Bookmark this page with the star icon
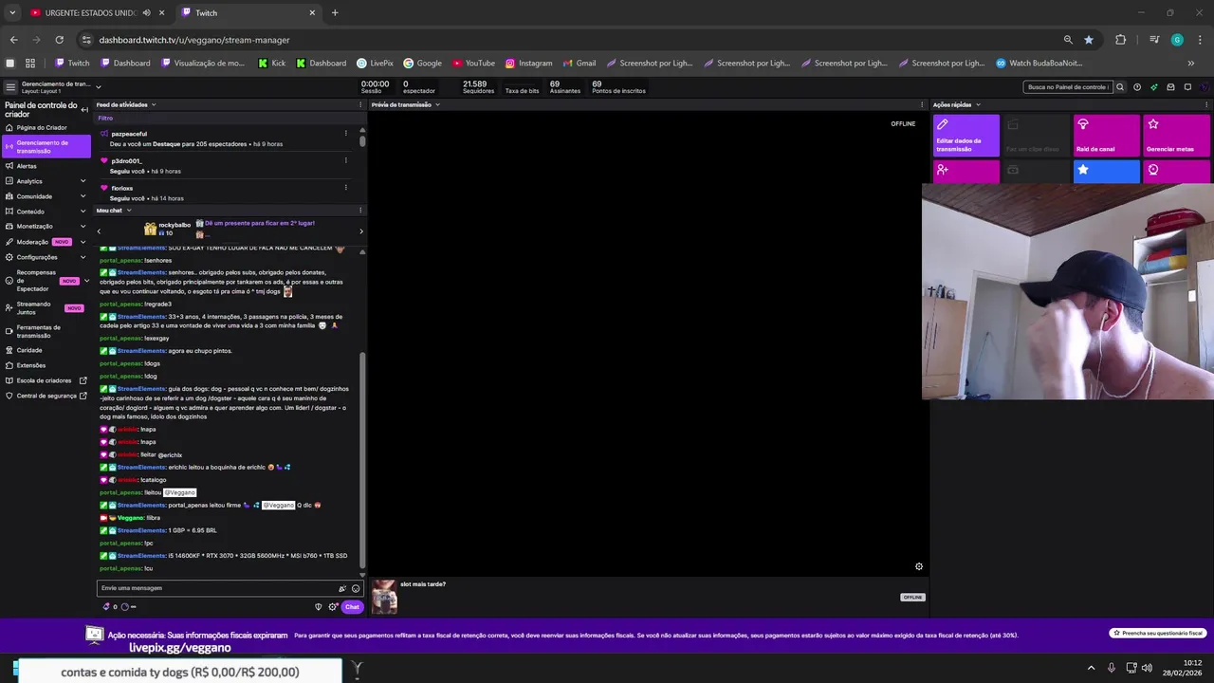The height and width of the screenshot is (683, 1214). point(1089,40)
